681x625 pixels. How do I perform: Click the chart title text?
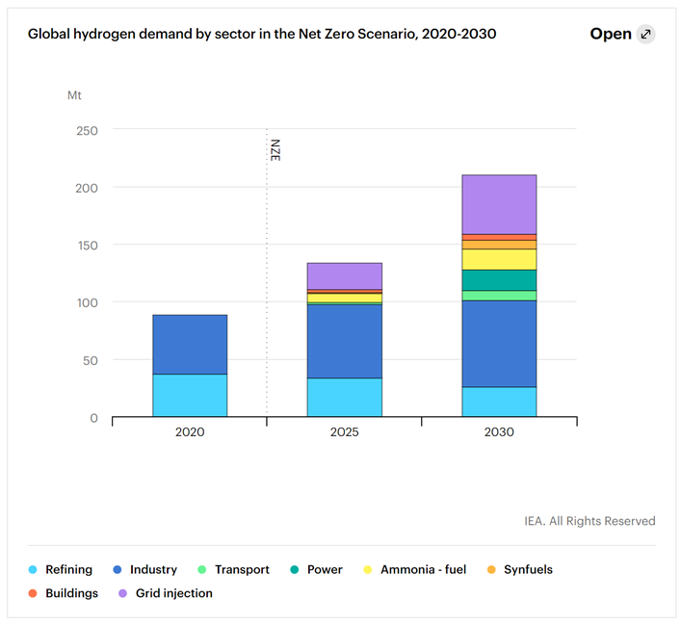point(262,34)
